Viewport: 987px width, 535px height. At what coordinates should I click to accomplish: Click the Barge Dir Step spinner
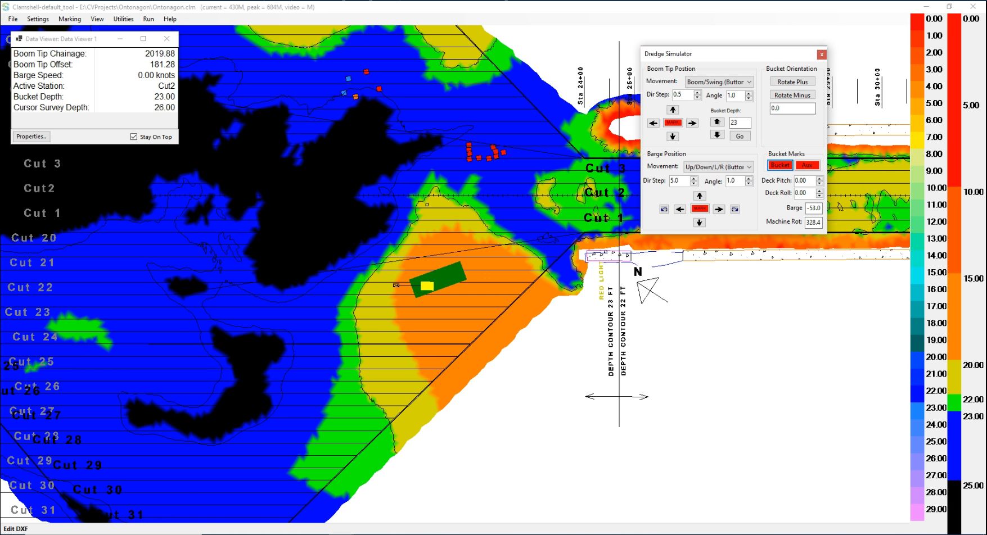[x=693, y=181]
